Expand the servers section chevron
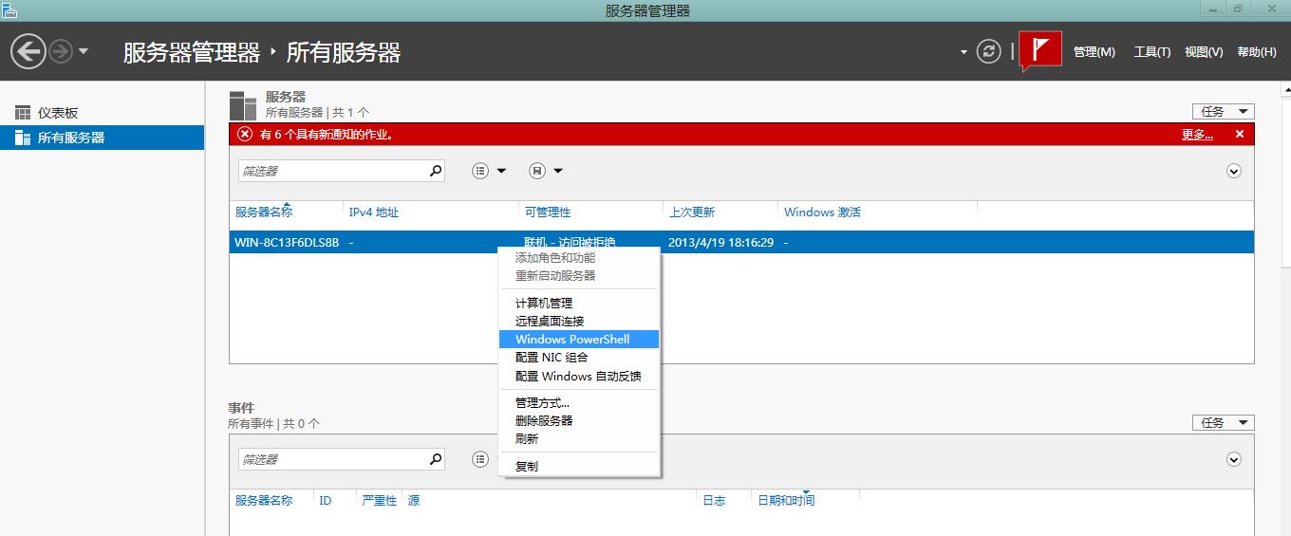The height and width of the screenshot is (536, 1291). point(1234,172)
